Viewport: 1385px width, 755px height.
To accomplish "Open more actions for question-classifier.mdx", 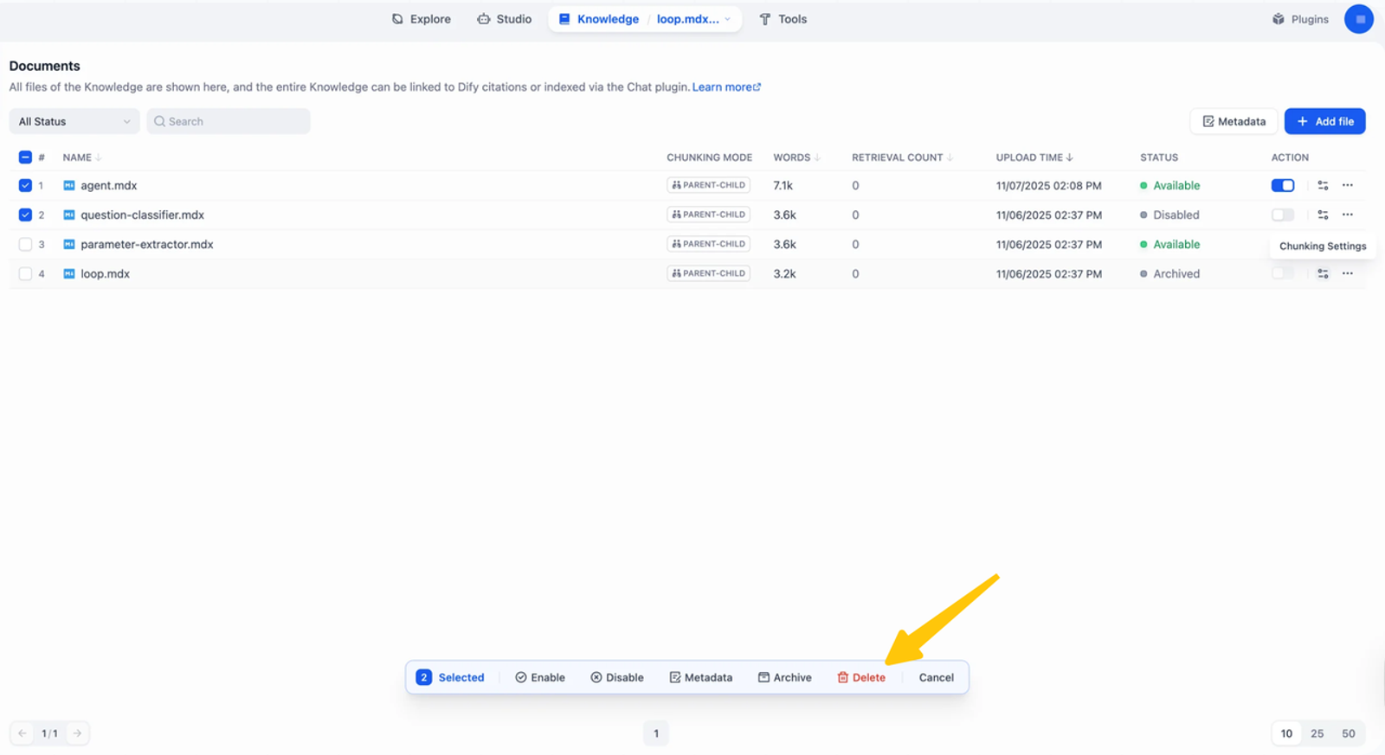I will [1348, 214].
